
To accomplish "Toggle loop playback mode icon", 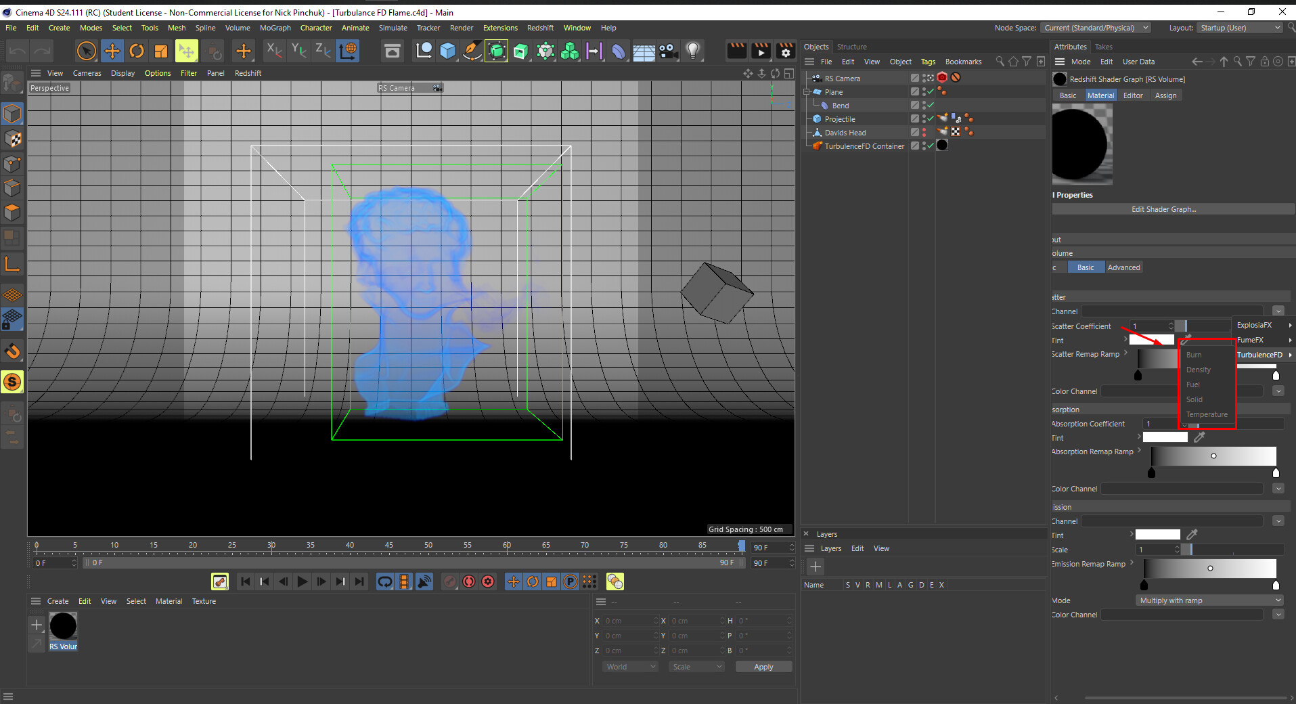I will pos(385,581).
